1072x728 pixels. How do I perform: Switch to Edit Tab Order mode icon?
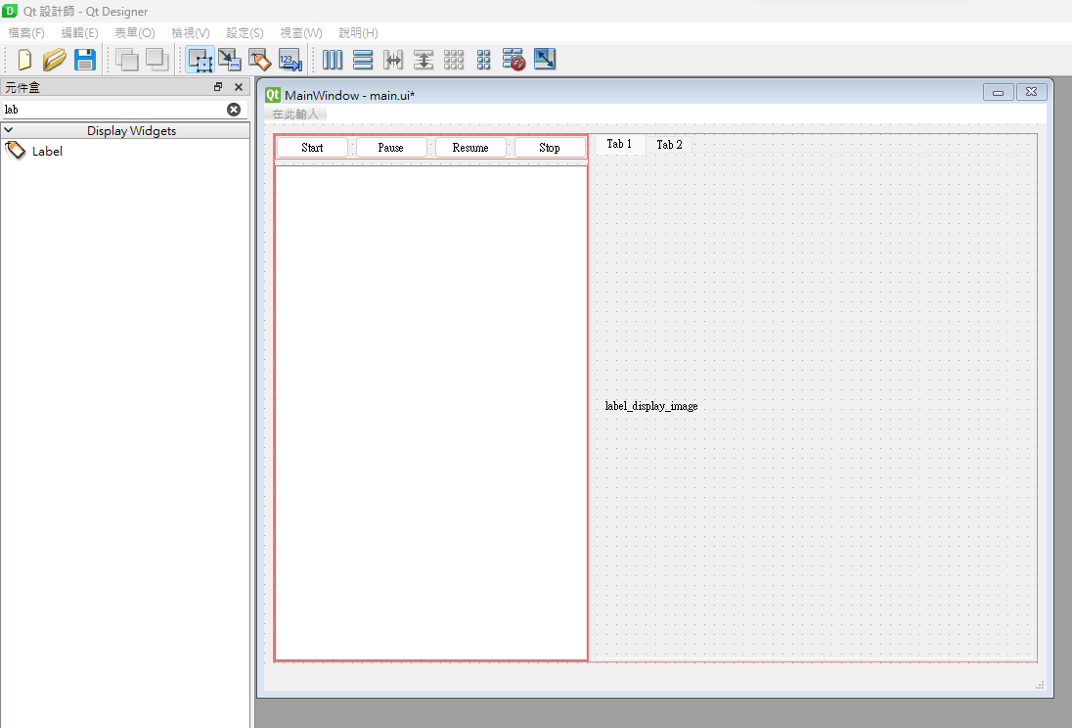click(x=290, y=60)
